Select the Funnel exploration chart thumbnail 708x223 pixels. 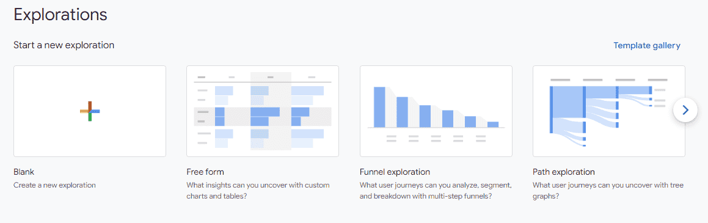436,111
